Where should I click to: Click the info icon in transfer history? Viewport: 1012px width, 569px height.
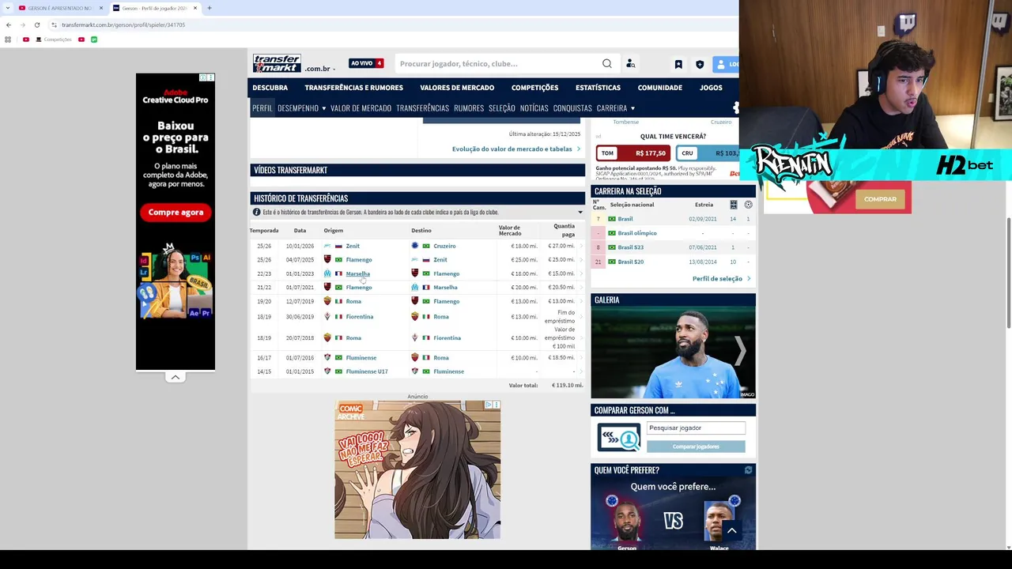pyautogui.click(x=256, y=212)
